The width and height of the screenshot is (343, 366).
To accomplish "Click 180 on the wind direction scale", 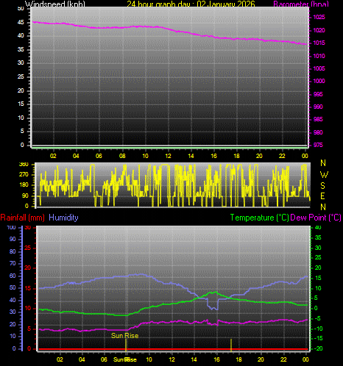I will [24, 185].
